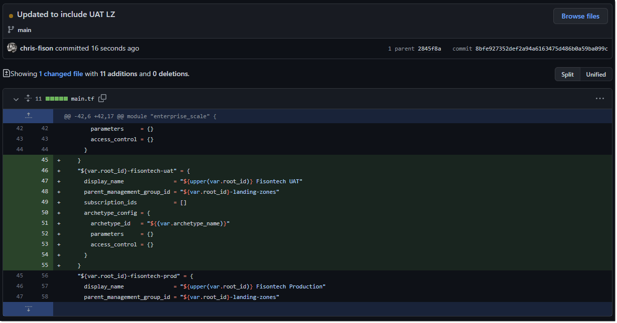The image size is (617, 323).
Task: Select added line number 49
Action: 45,202
